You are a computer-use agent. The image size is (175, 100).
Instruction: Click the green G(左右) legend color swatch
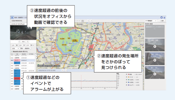(x=129, y=80)
